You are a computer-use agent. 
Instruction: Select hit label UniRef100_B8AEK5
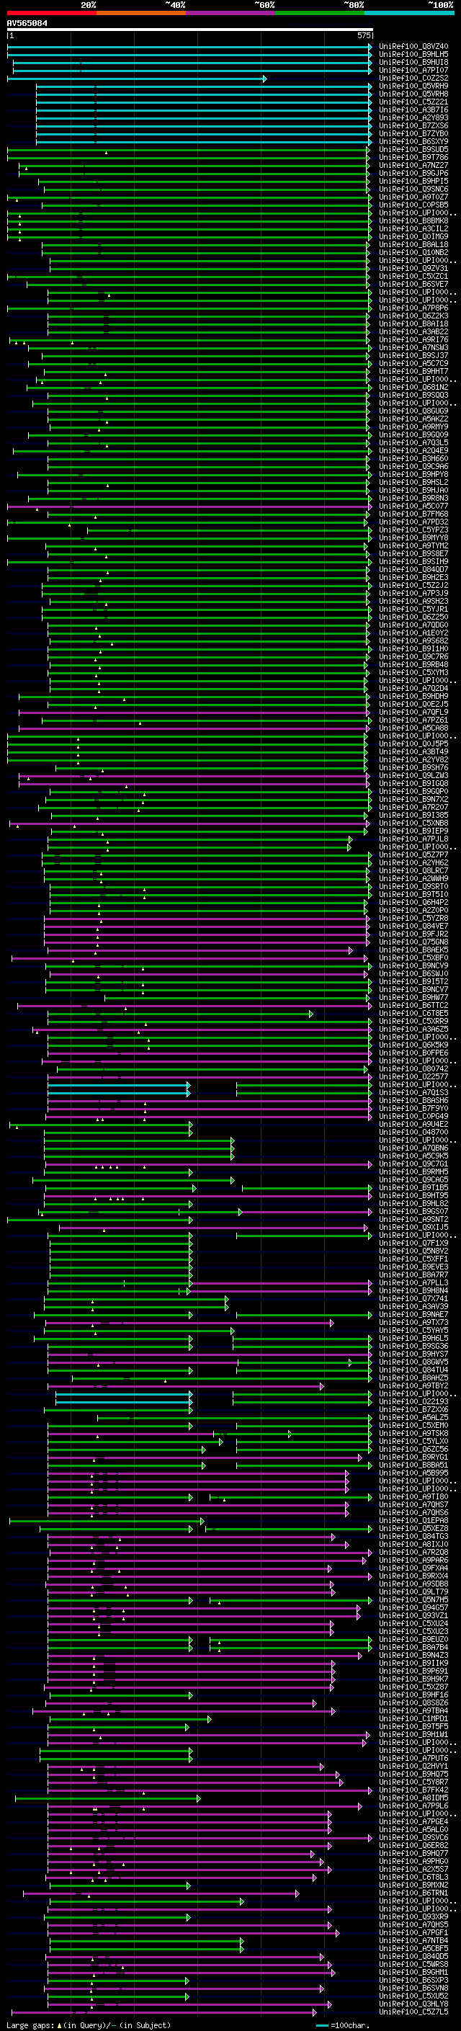[413, 951]
